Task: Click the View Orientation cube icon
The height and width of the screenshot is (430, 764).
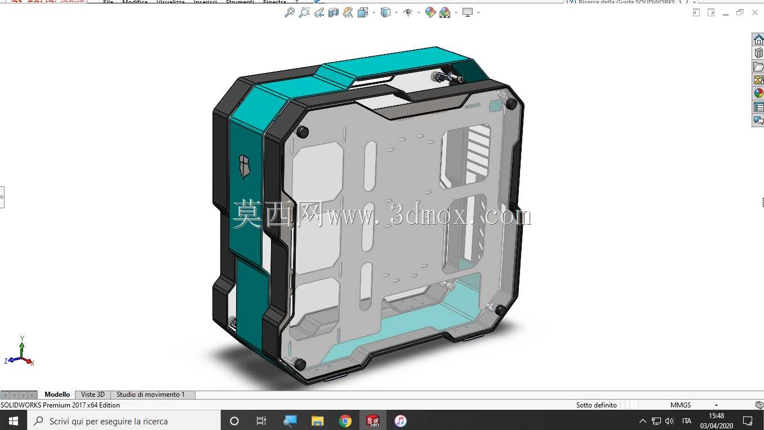Action: pos(363,12)
